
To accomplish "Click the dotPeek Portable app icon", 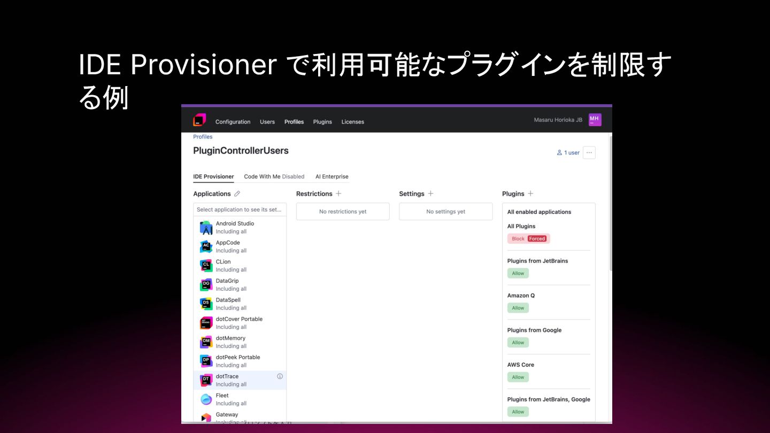I will 206,361.
